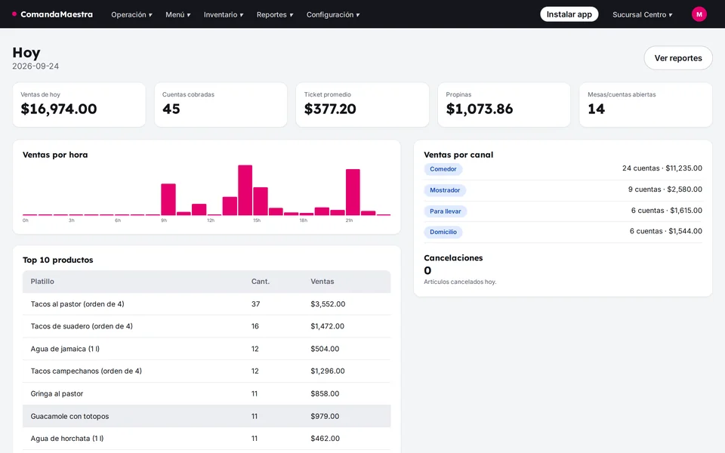725x453 pixels.
Task: Click the Cancelaciones count 0
Action: pos(427,271)
